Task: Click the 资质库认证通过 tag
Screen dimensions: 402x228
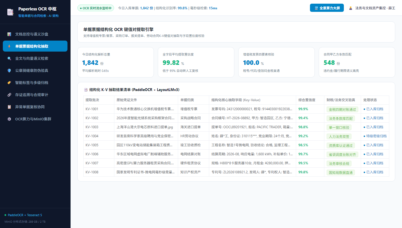Action: pyautogui.click(x=340, y=145)
